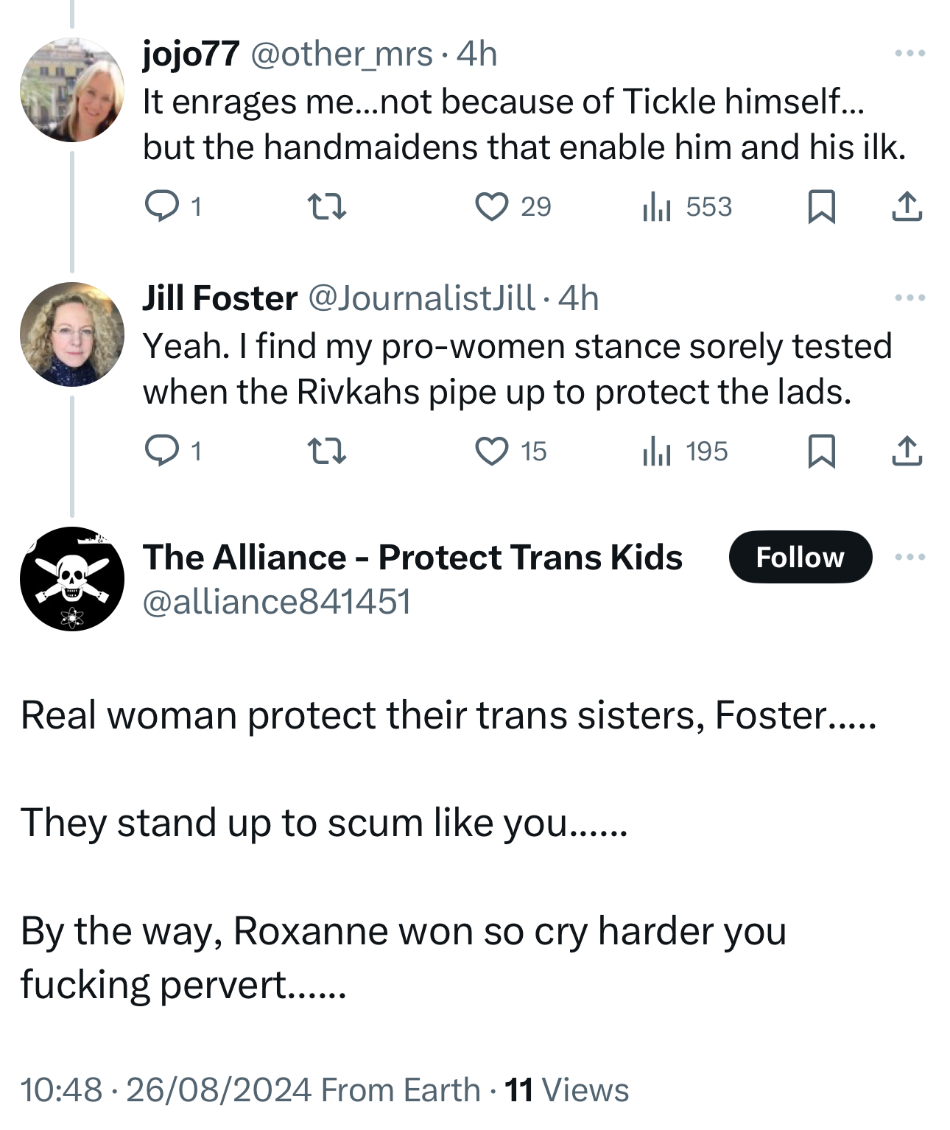Viewport: 950px width, 1130px height.
Task: Open Jill Foster's profile avatar
Action: click(x=72, y=334)
